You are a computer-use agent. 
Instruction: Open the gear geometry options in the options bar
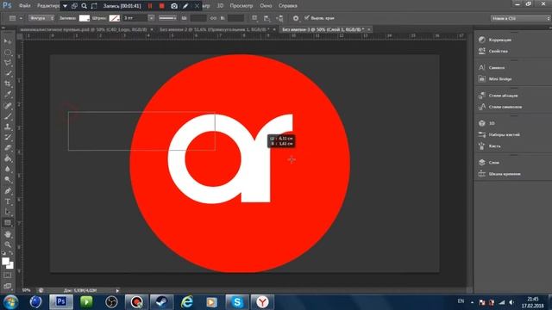point(296,18)
